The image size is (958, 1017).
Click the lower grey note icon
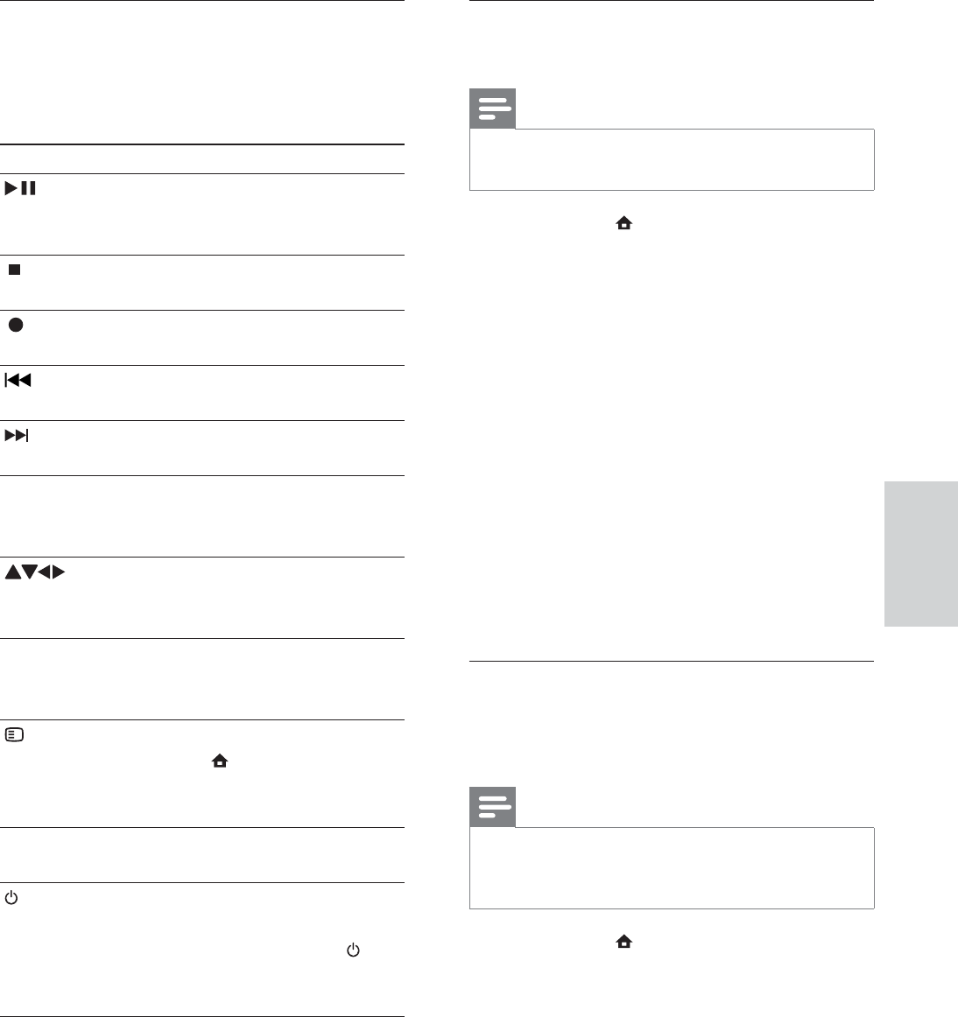(x=493, y=807)
